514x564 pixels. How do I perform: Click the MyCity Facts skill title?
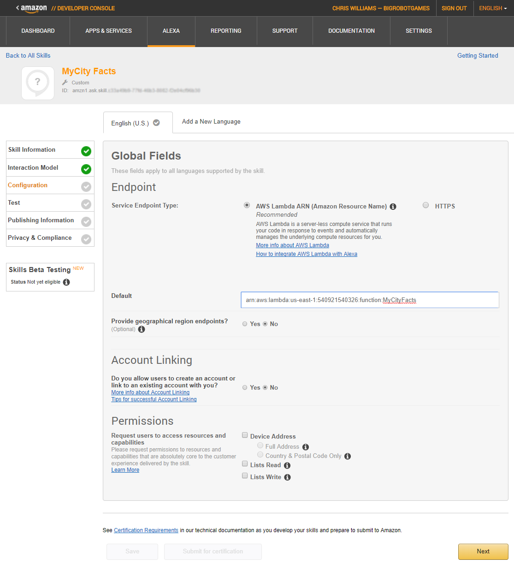pos(89,71)
